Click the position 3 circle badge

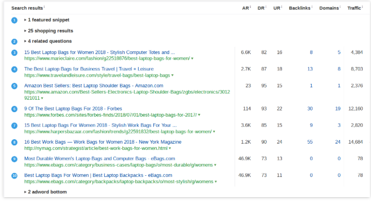(x=14, y=52)
